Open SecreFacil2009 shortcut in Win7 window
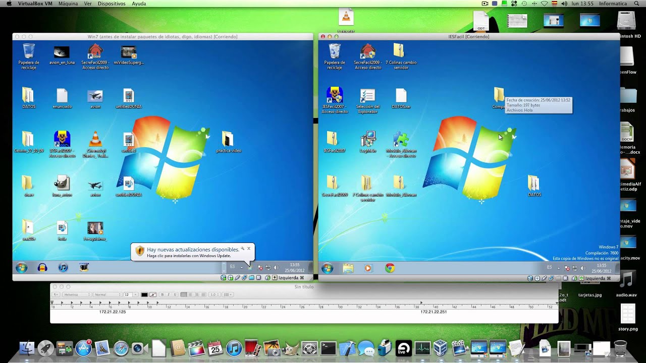The height and width of the screenshot is (363, 646). (95, 56)
